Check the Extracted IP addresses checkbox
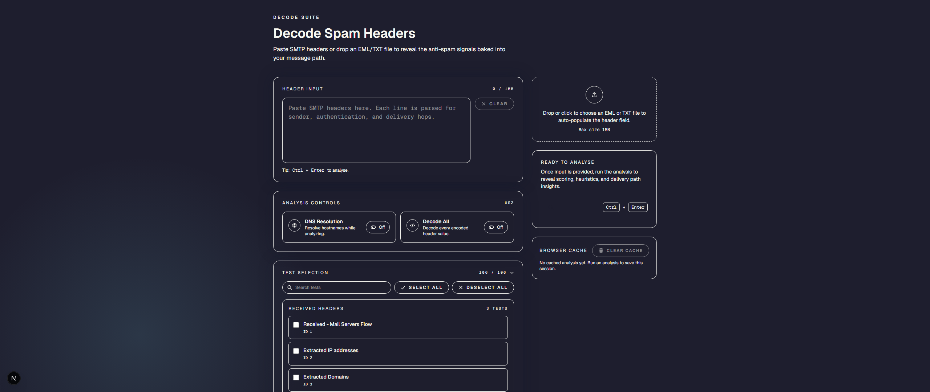Screen dimensions: 930x392 [296, 351]
